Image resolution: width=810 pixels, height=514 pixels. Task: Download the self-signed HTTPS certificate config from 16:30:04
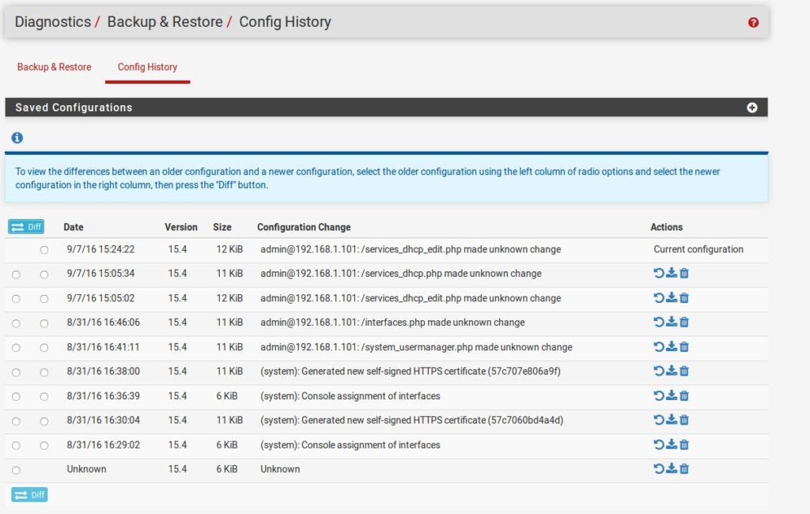pos(671,420)
